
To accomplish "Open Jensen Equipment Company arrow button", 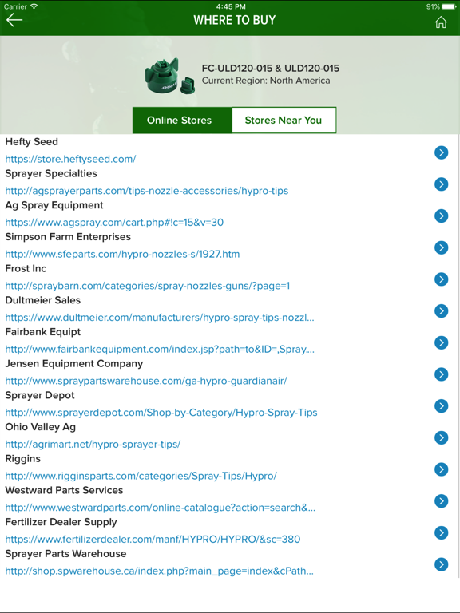I will [441, 374].
